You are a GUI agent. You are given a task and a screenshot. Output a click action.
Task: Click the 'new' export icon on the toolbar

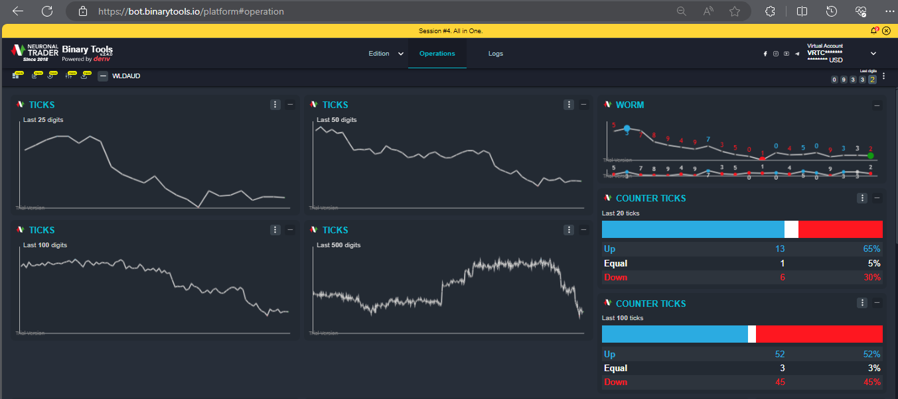click(x=85, y=75)
